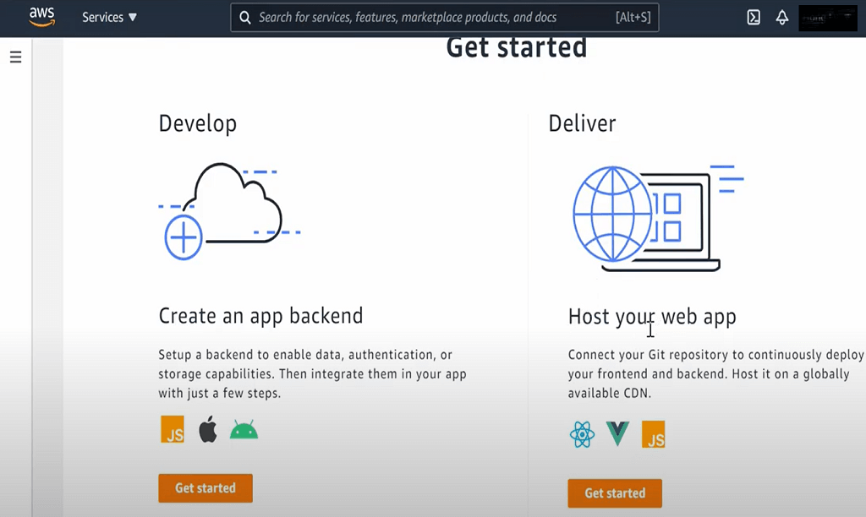Click the search magnifier icon
Image resolution: width=866 pixels, height=517 pixels.
[x=244, y=18]
